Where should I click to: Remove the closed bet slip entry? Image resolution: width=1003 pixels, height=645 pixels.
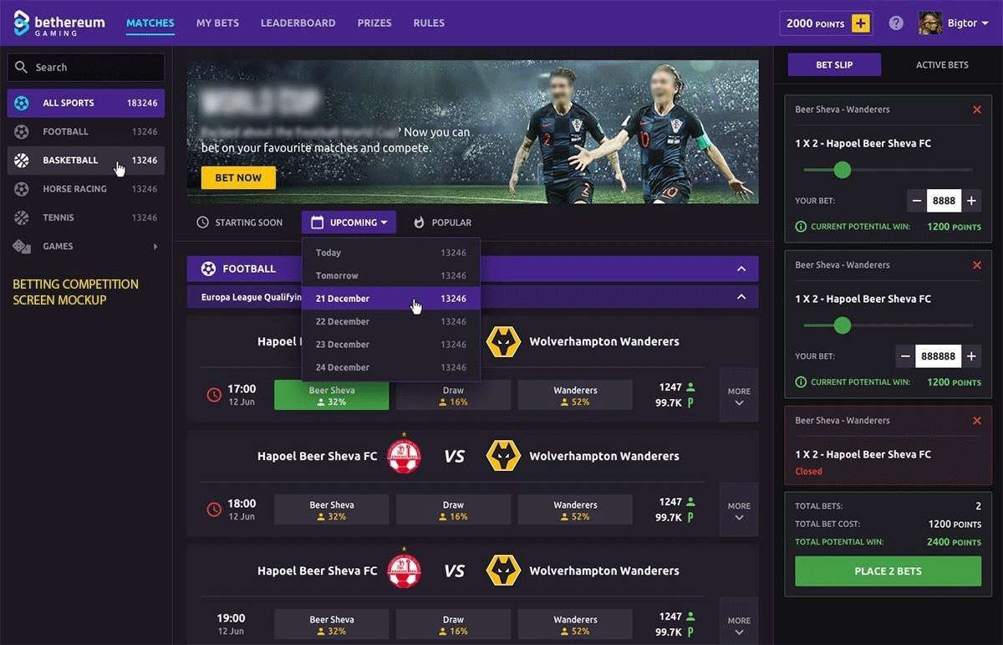coord(977,421)
